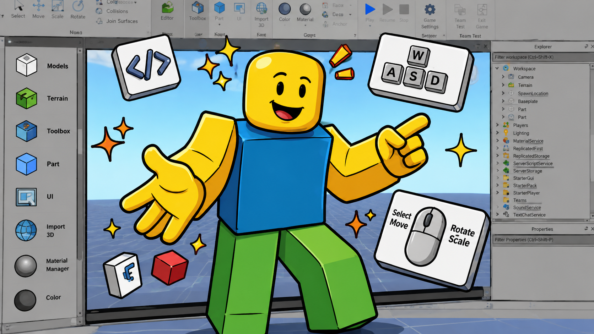Pick the Scale tool in the ribbon
Image resolution: width=594 pixels, height=334 pixels.
tap(57, 10)
